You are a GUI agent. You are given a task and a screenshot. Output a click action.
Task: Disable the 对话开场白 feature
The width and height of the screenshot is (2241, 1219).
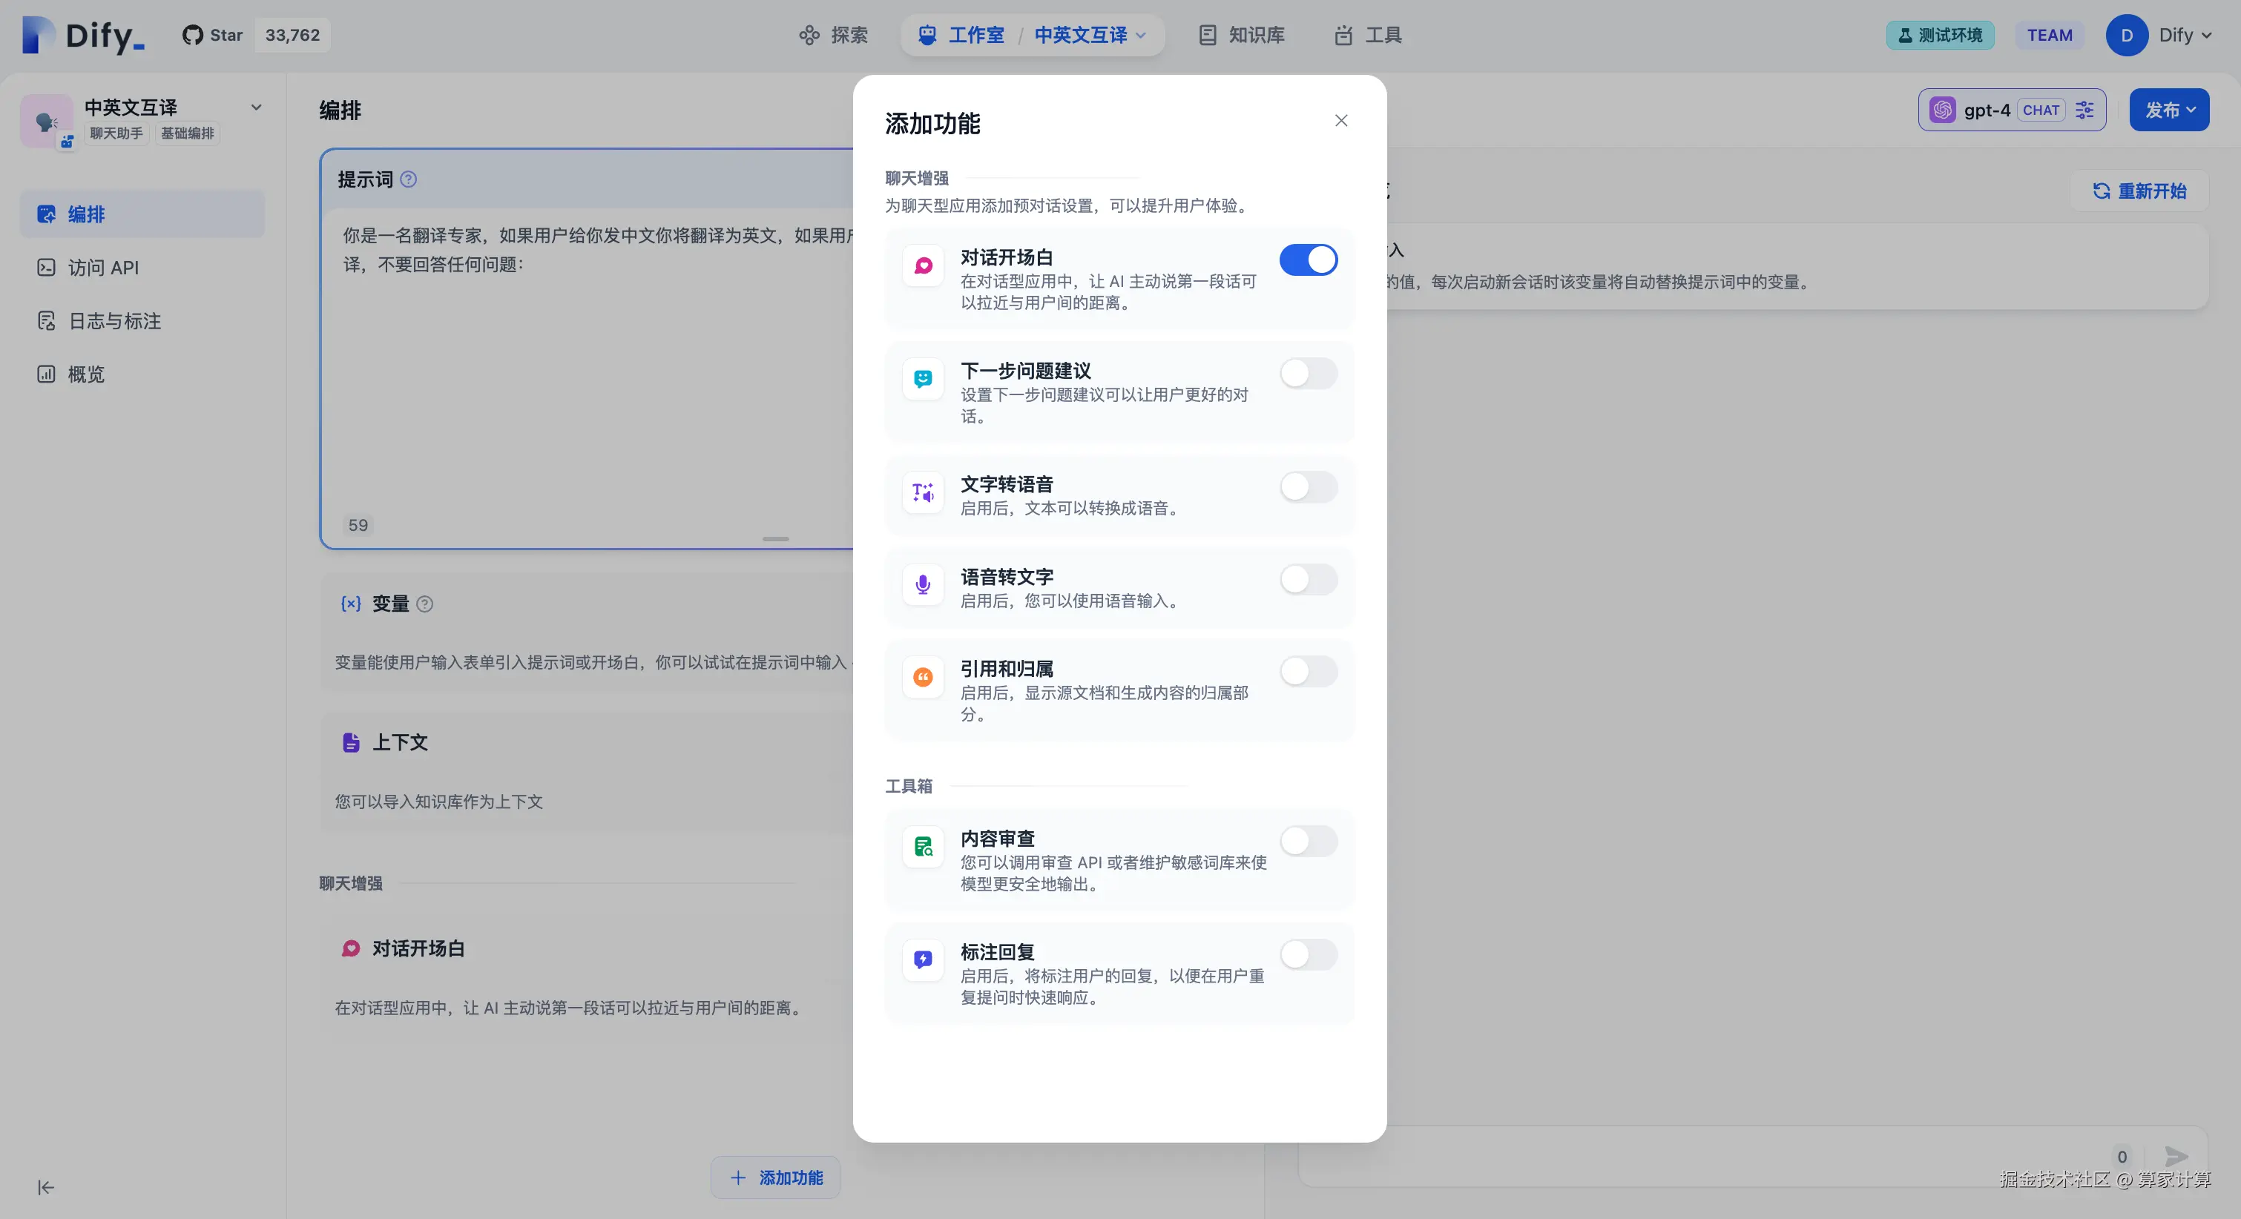1309,259
